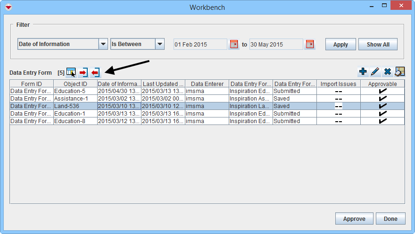Click the blue plus add icon
The width and height of the screenshot is (415, 234).
coord(363,72)
